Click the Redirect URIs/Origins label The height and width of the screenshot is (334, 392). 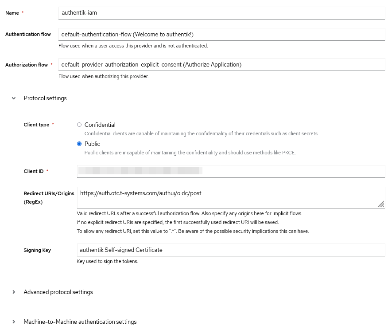[x=49, y=197]
